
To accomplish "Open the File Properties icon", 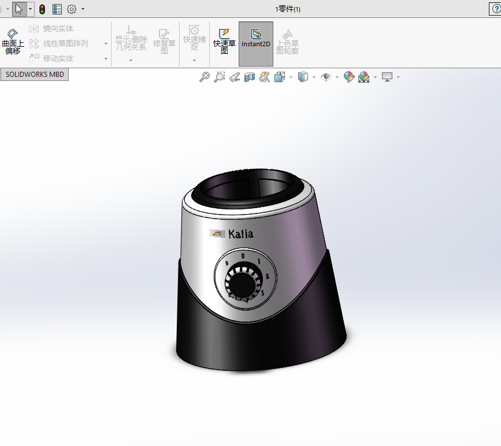I will pos(57,9).
